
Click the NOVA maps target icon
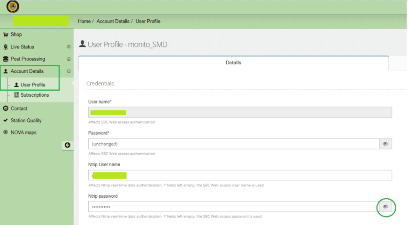click(6, 133)
